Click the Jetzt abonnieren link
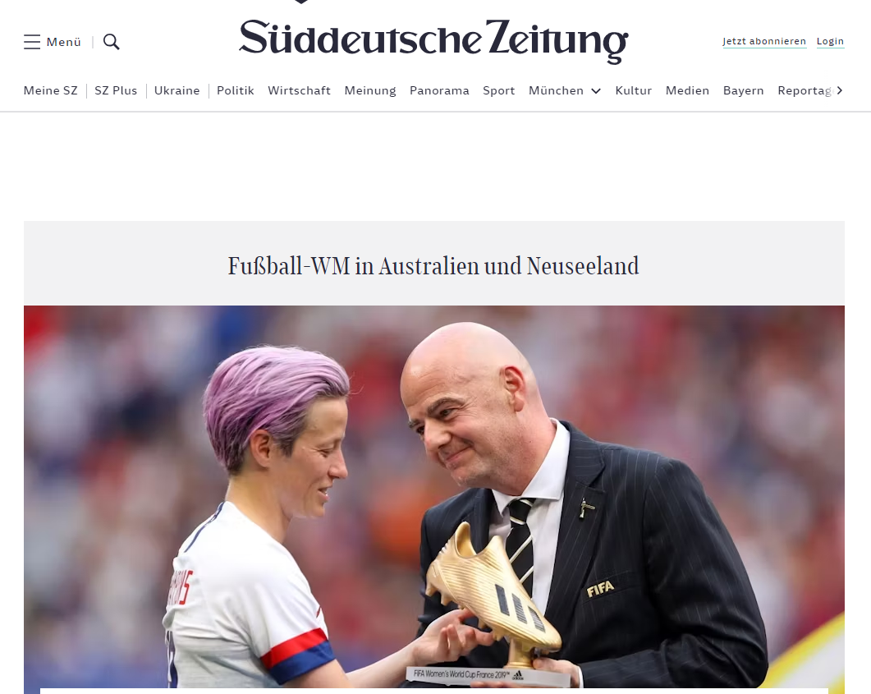Viewport: 871px width, 694px height. [x=764, y=41]
